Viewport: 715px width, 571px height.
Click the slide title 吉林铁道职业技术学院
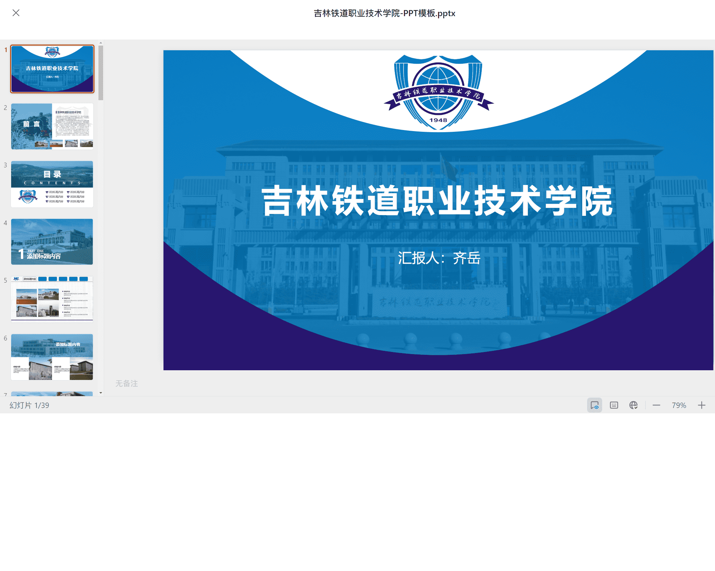click(438, 201)
